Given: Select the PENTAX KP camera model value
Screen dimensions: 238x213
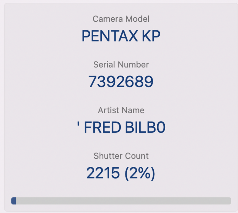Looking at the screenshot, I should (x=121, y=36).
